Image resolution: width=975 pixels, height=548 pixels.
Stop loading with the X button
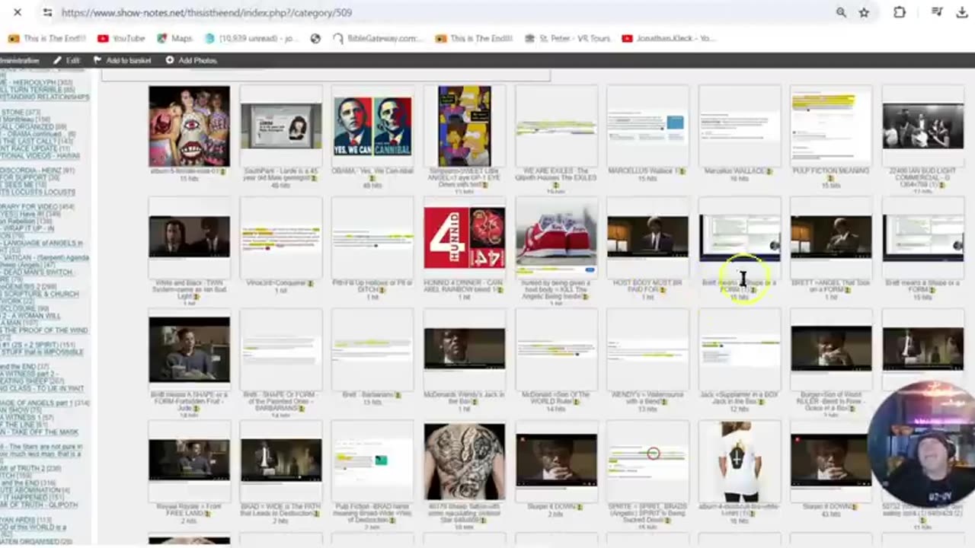coord(18,12)
